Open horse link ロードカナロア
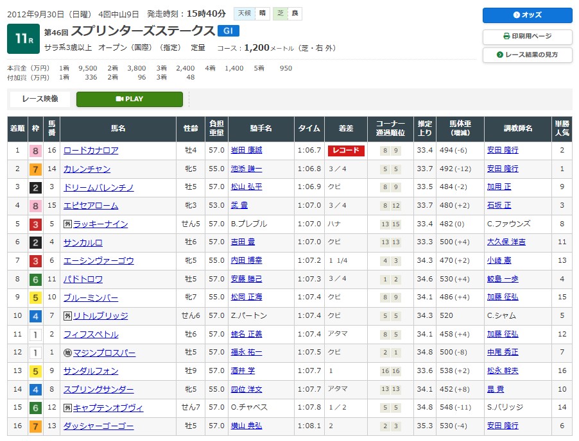The width and height of the screenshot is (579, 441). 91,151
